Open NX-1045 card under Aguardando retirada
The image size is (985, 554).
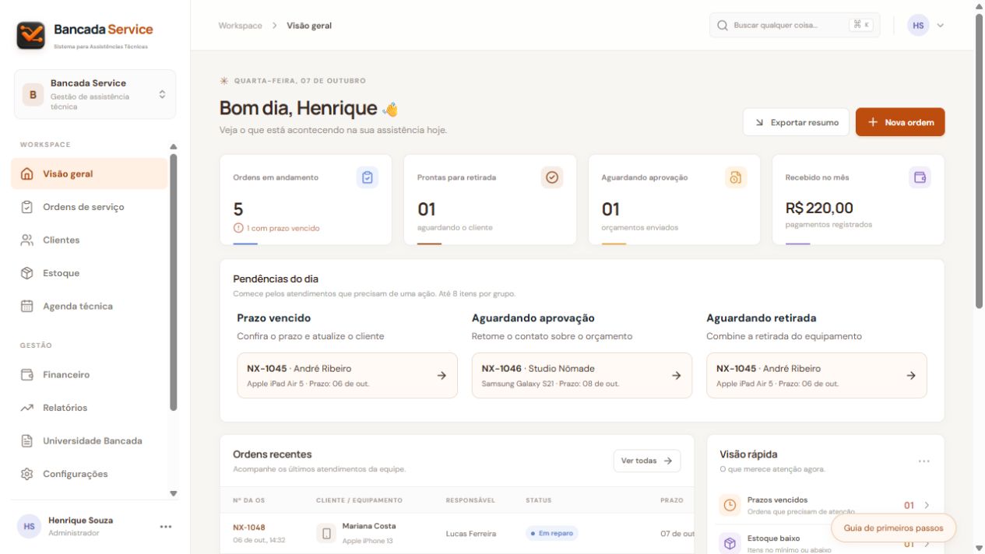pos(817,375)
